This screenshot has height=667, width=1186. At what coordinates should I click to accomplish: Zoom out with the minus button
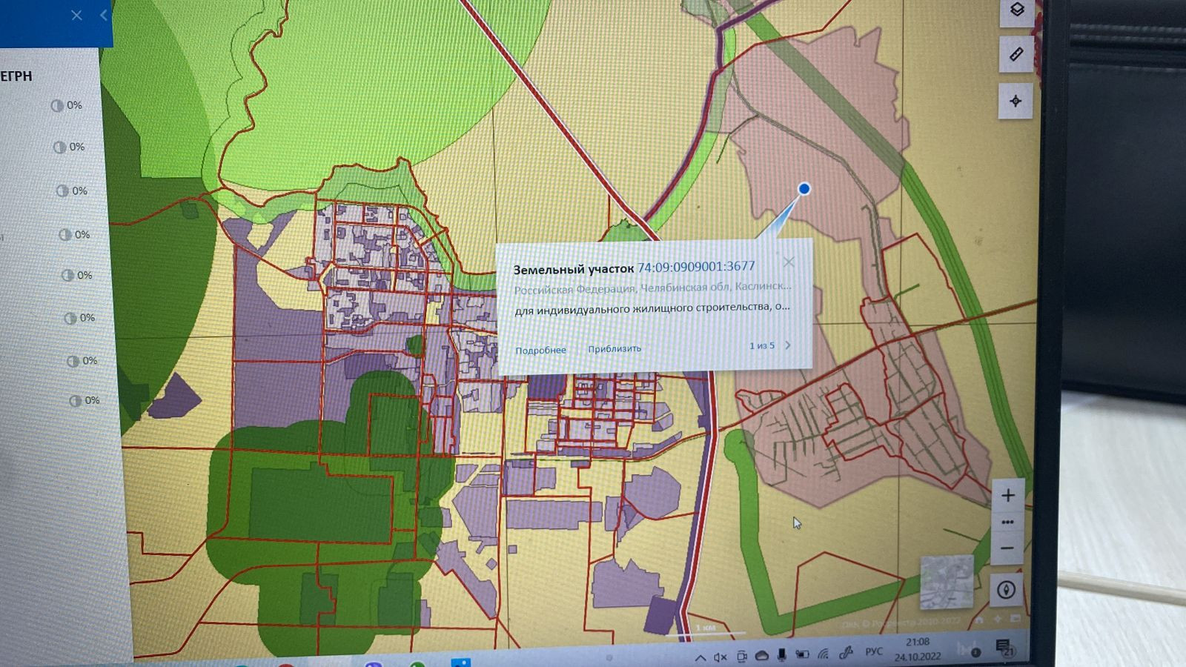(x=1007, y=548)
